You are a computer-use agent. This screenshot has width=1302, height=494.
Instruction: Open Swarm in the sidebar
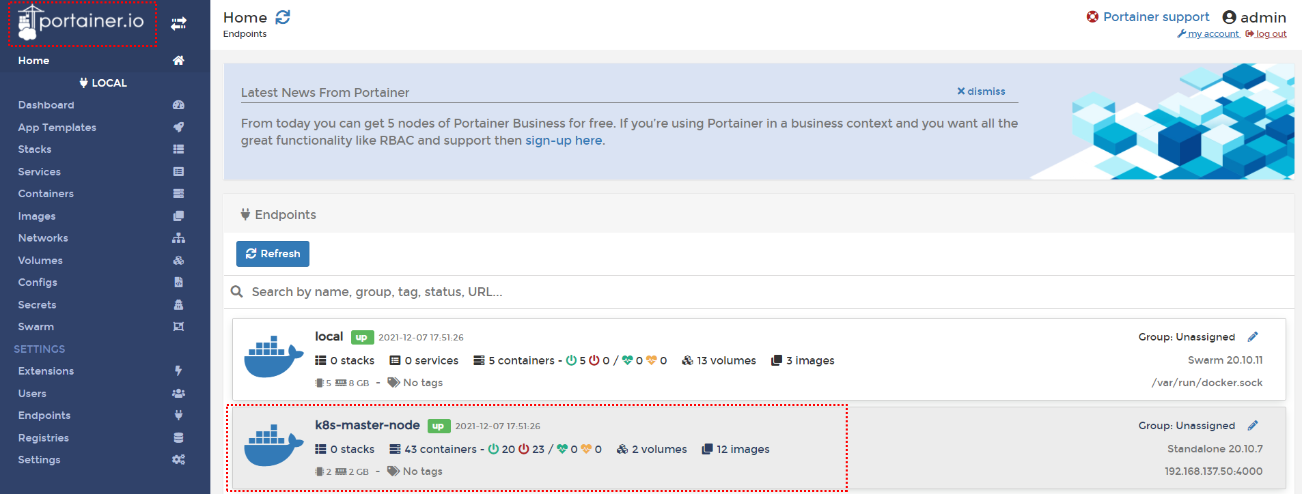(36, 327)
